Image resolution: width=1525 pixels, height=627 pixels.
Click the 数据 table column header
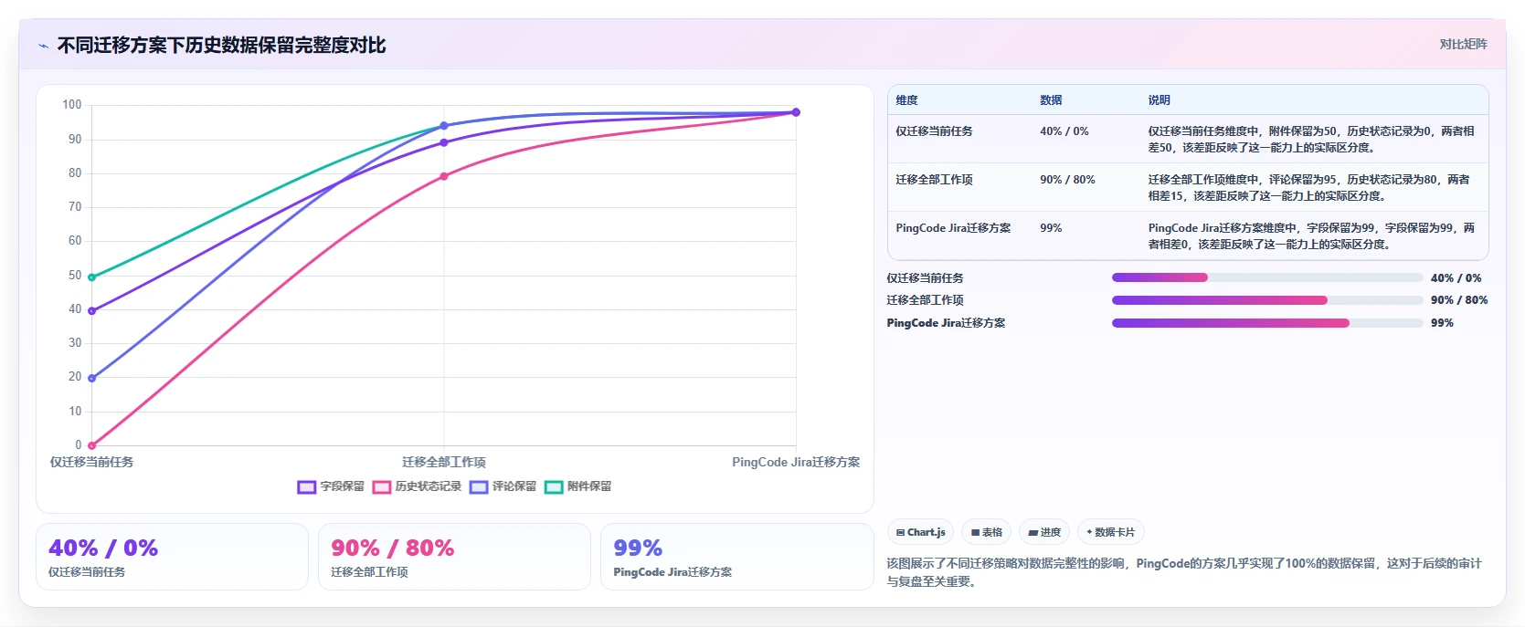[x=1051, y=100]
